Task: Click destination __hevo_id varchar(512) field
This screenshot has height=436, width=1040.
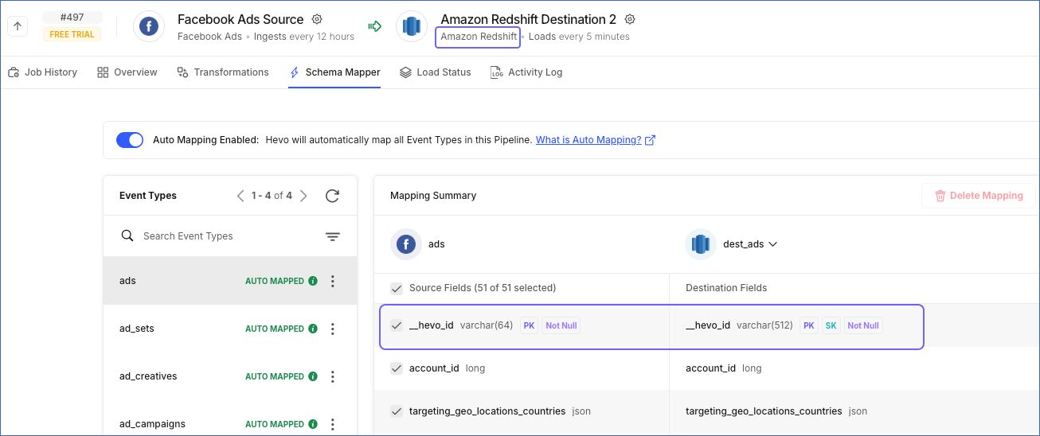Action: click(739, 325)
